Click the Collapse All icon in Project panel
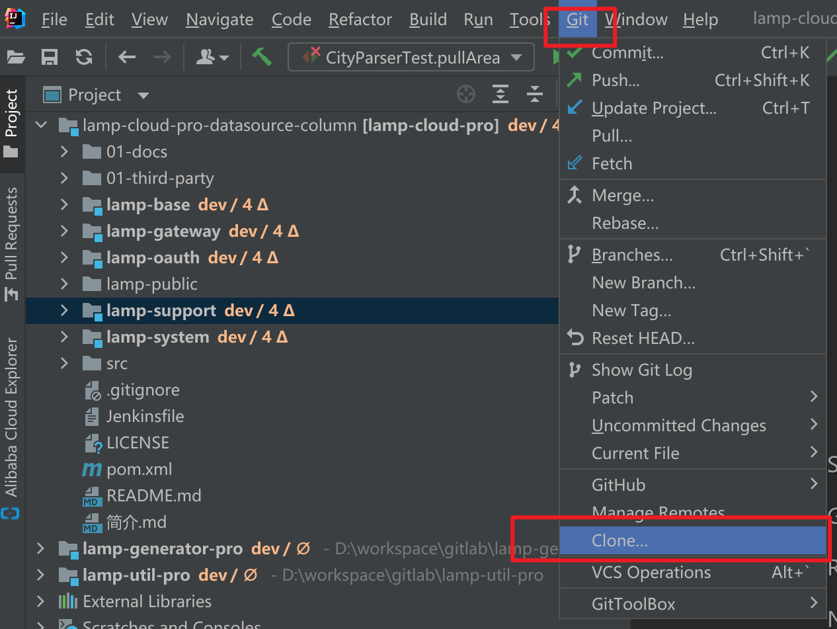837x629 pixels. 534,95
